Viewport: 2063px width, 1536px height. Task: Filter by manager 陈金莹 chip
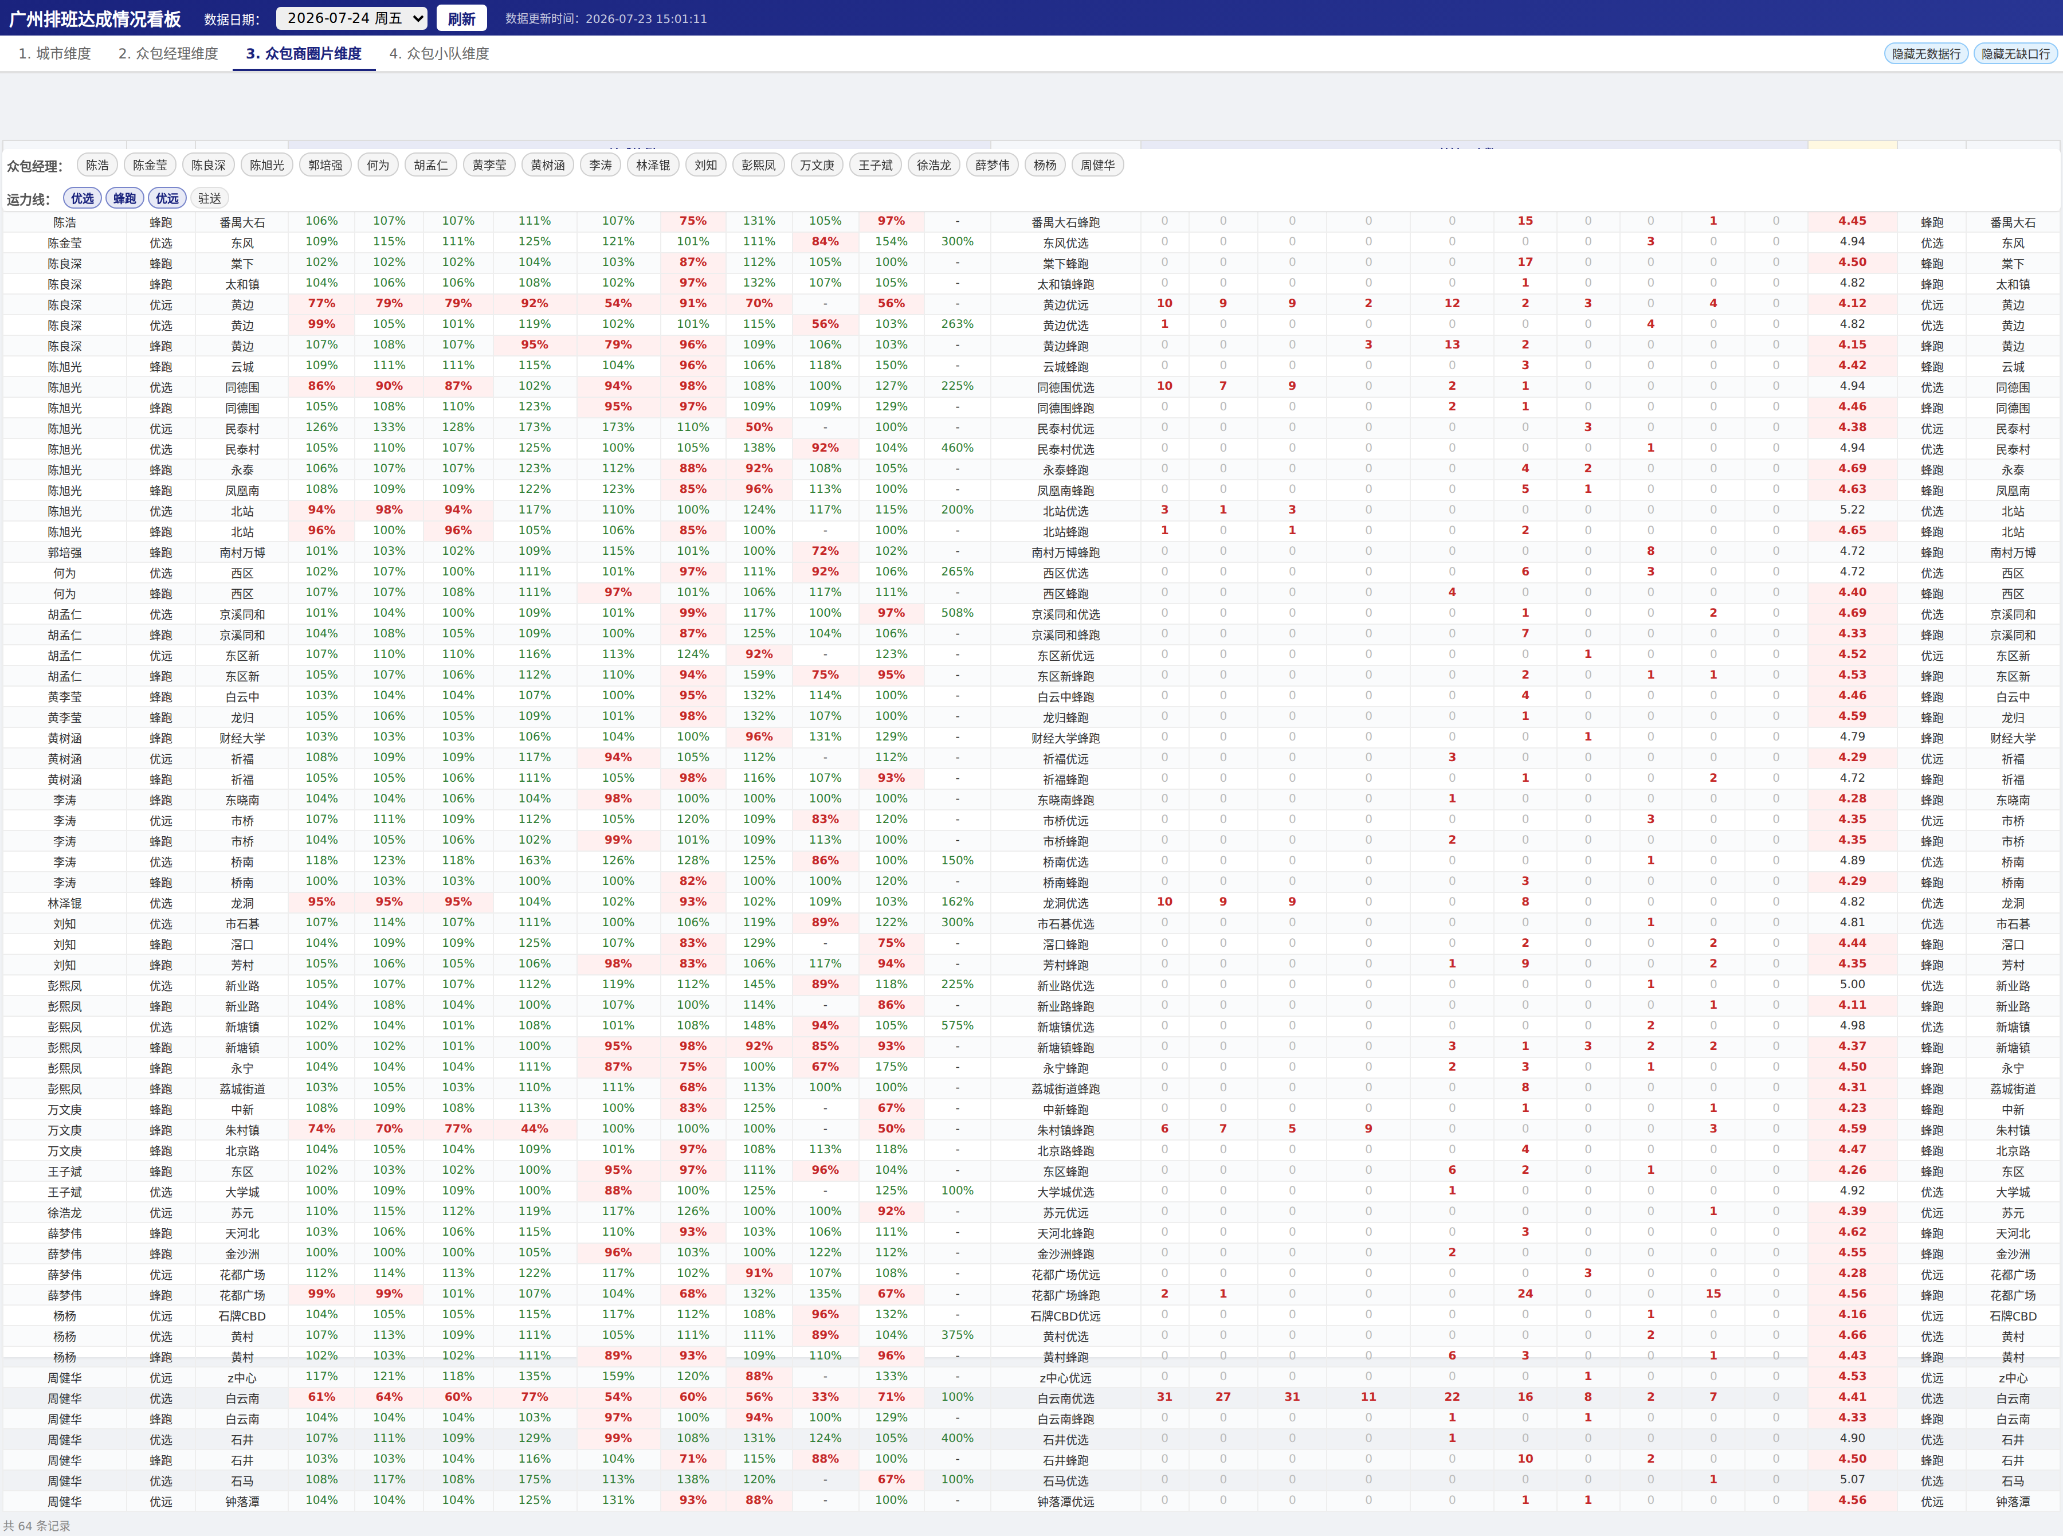(x=150, y=166)
